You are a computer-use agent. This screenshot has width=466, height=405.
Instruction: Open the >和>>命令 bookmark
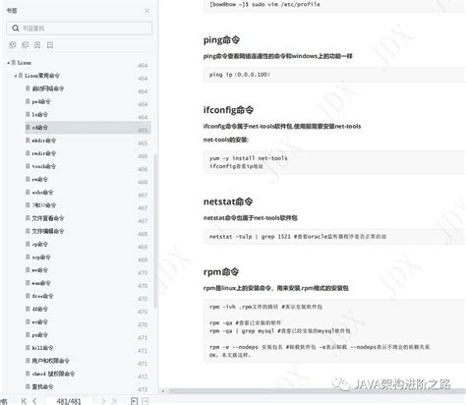coord(43,205)
